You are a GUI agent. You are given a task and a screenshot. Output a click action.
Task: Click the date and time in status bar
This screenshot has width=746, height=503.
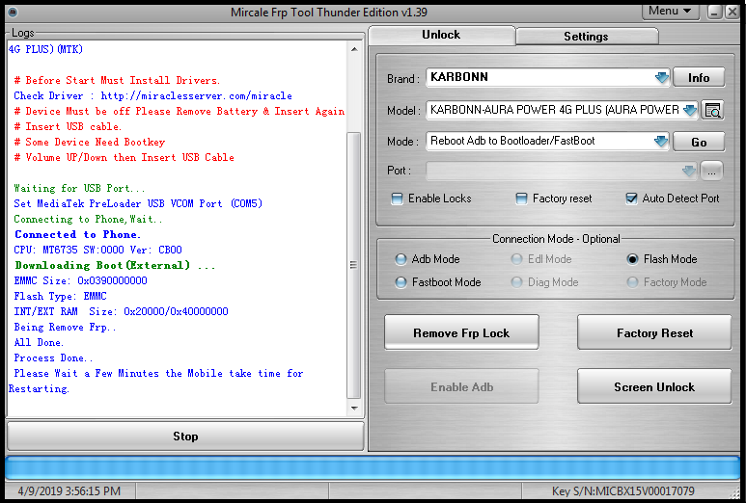[69, 490]
